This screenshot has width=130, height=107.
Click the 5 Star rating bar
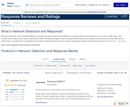tap(15, 90)
